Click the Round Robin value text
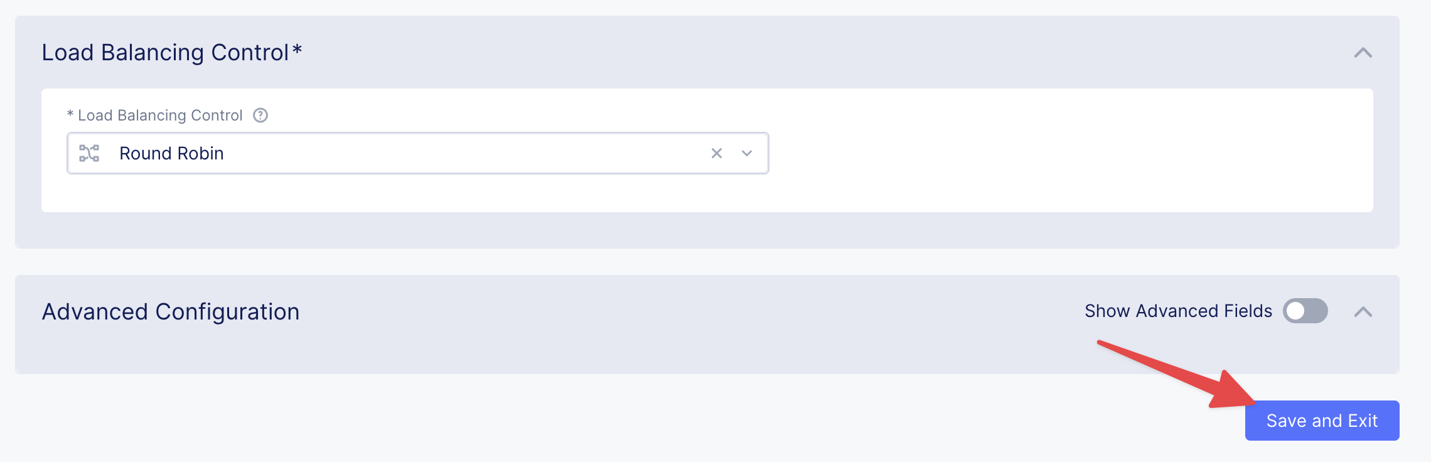Screen dimensions: 1431x462 click(x=171, y=153)
